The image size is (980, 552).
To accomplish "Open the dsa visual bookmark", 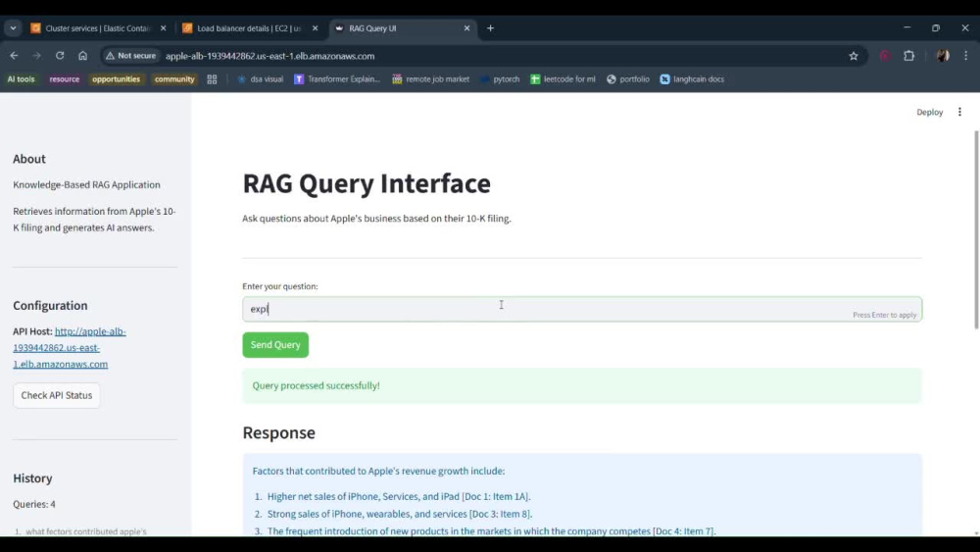I will (x=260, y=79).
